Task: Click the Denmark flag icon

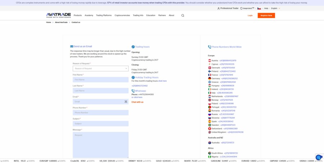Action: (x=210, y=68)
